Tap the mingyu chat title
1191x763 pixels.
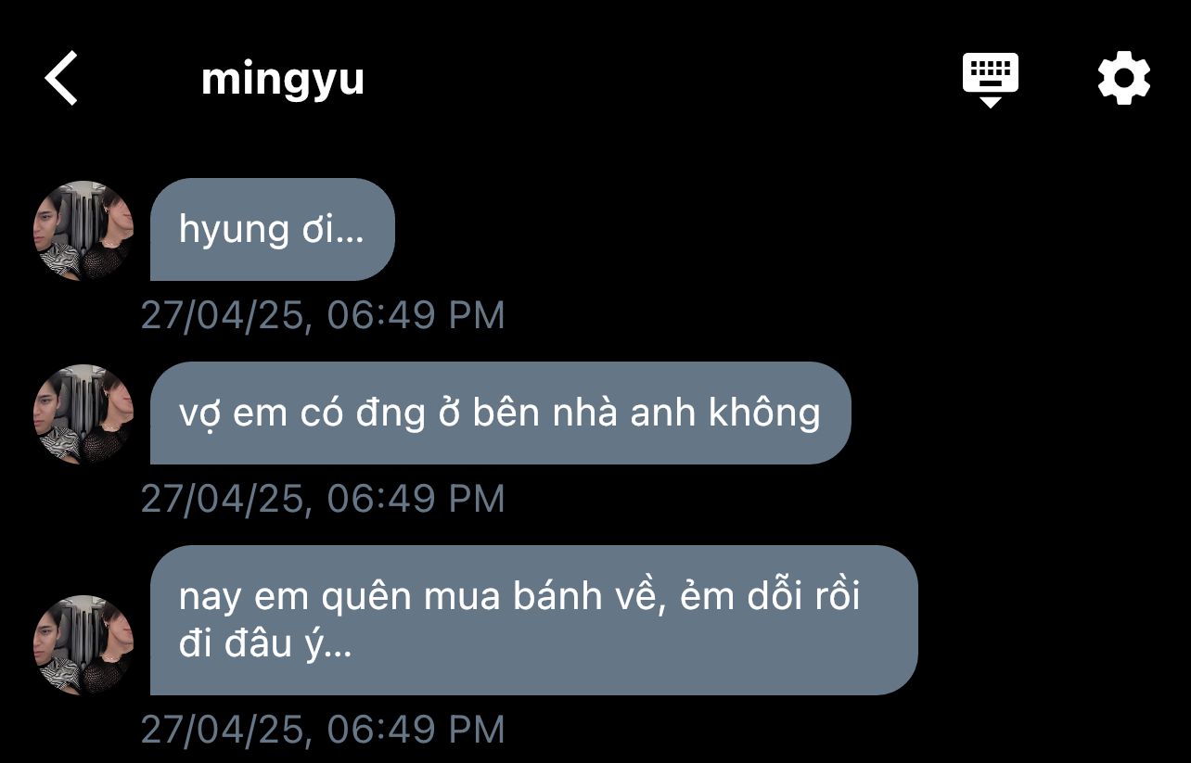(282, 79)
